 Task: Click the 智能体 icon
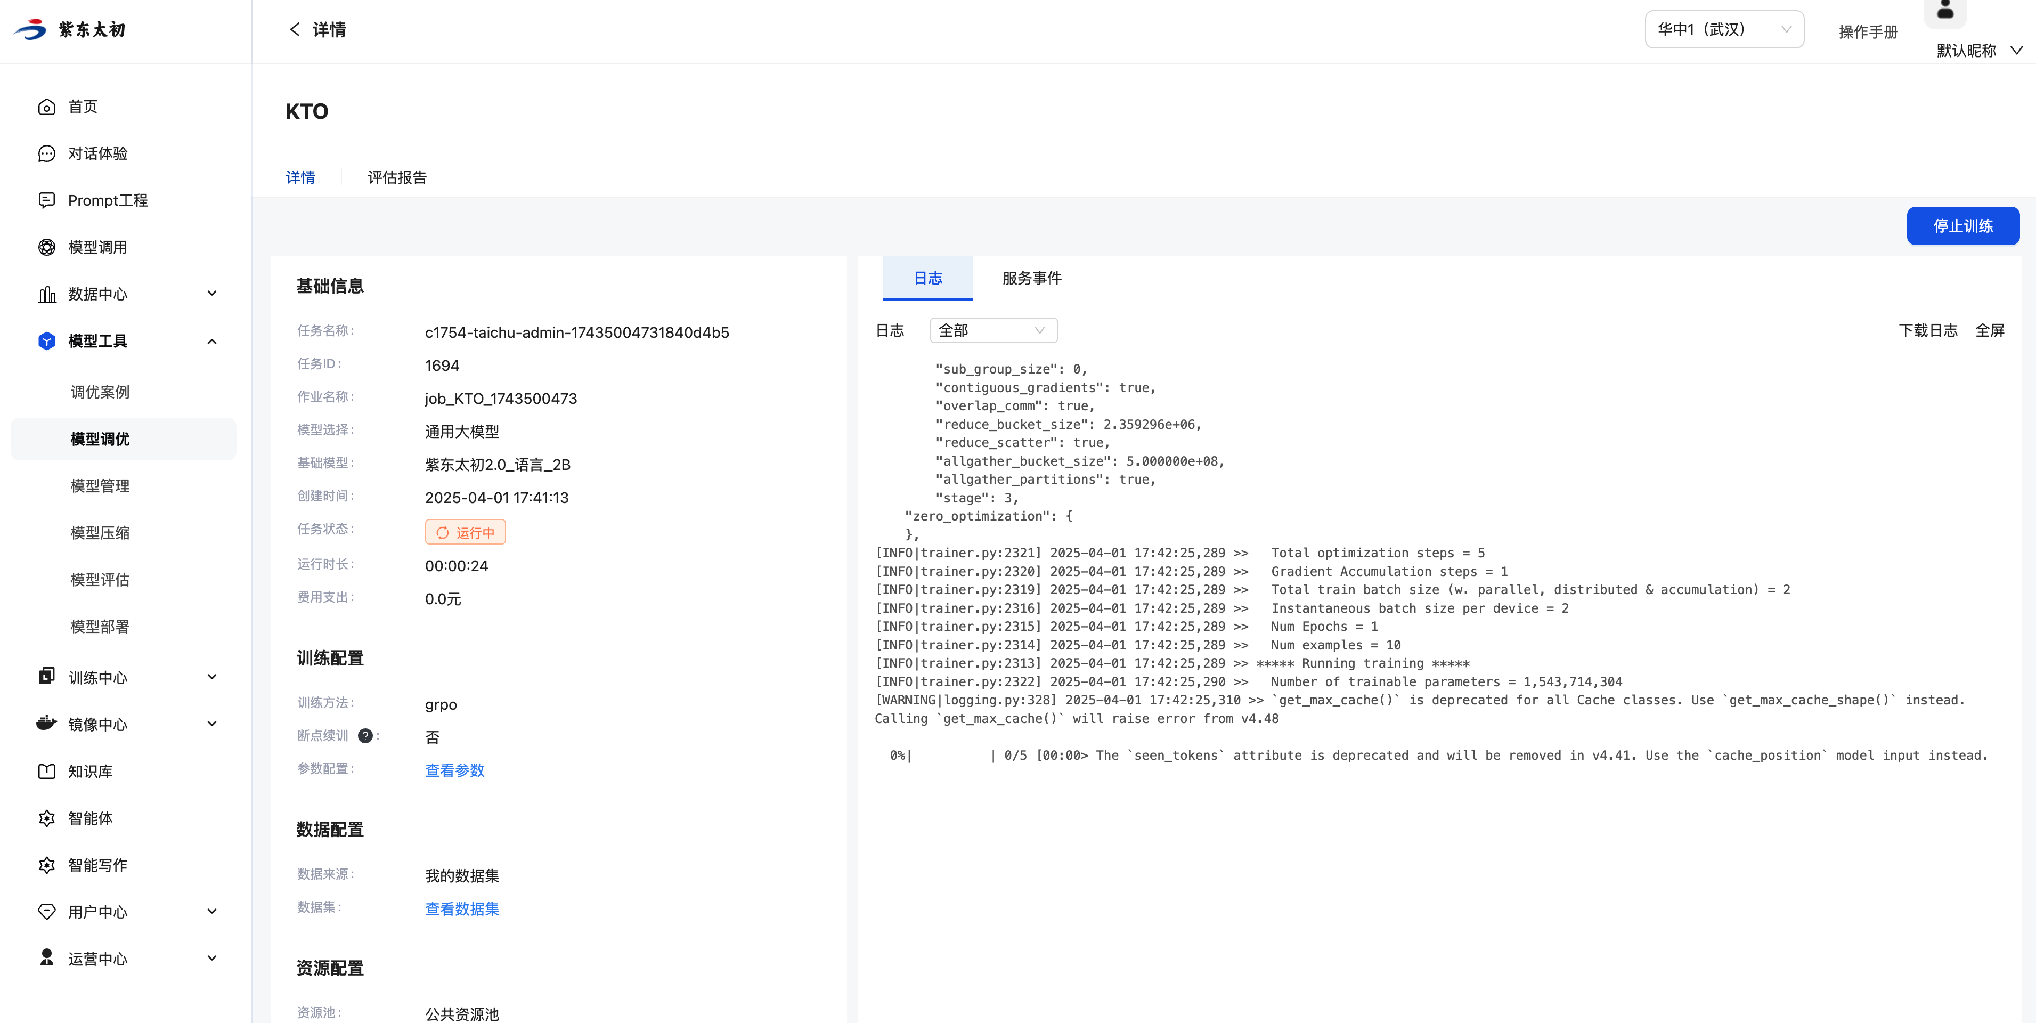pyautogui.click(x=47, y=818)
